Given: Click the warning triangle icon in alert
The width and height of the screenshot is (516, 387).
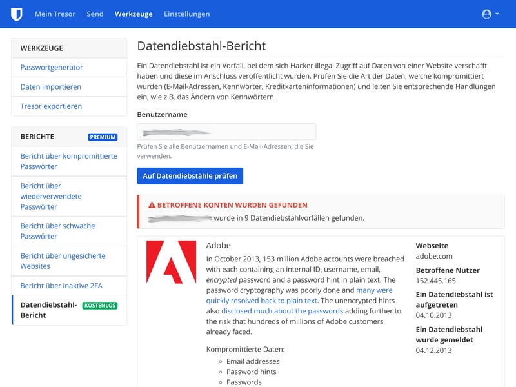Looking at the screenshot, I should coord(152,205).
